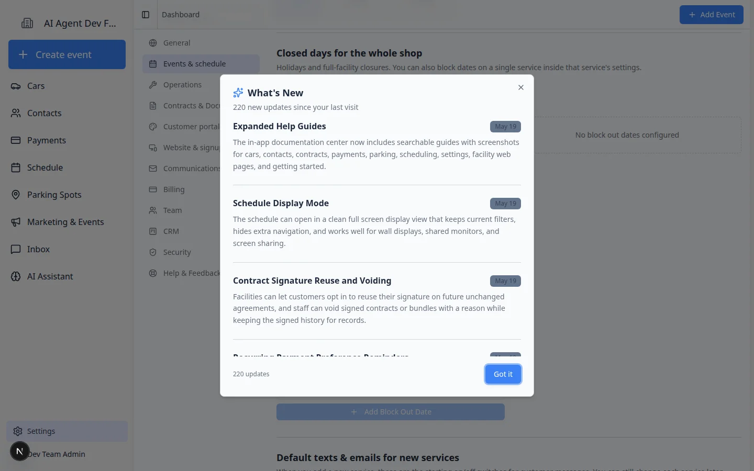This screenshot has width=754, height=471.
Task: Click the Dashboard breadcrumb
Action: click(181, 15)
